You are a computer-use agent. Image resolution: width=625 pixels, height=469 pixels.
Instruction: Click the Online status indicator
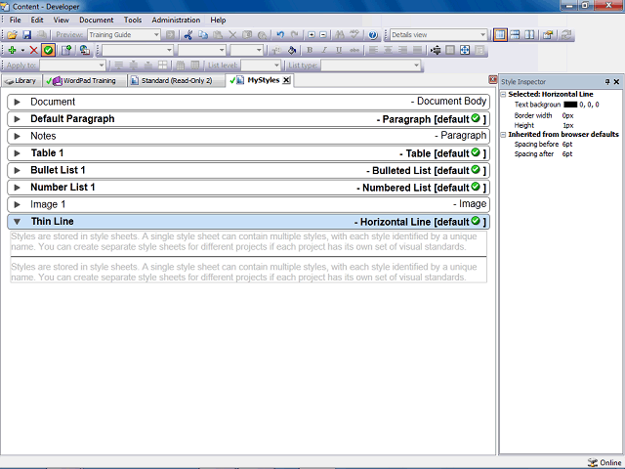coord(604,462)
